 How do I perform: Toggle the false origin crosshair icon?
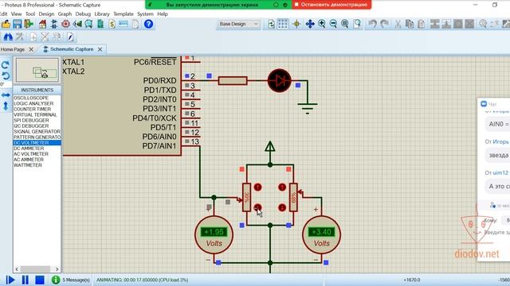pos(296,24)
